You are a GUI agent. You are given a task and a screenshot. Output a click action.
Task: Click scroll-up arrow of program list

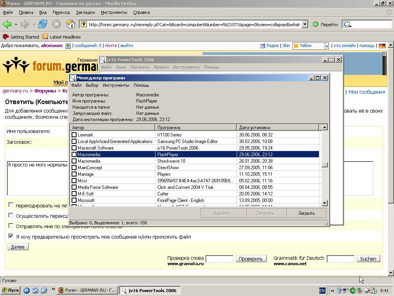coord(324,127)
